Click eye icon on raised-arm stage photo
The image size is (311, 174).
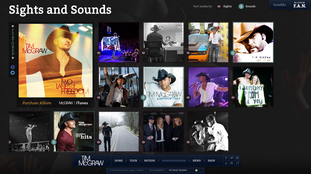tap(98, 97)
